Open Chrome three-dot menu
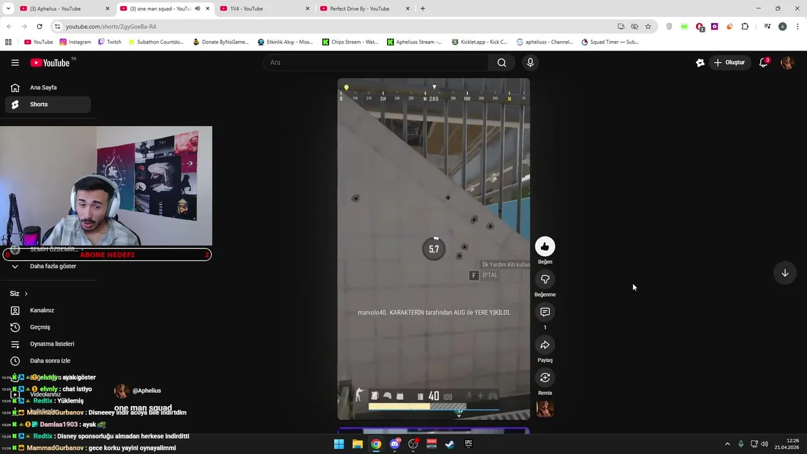Image resolution: width=807 pixels, height=454 pixels. pos(798,26)
